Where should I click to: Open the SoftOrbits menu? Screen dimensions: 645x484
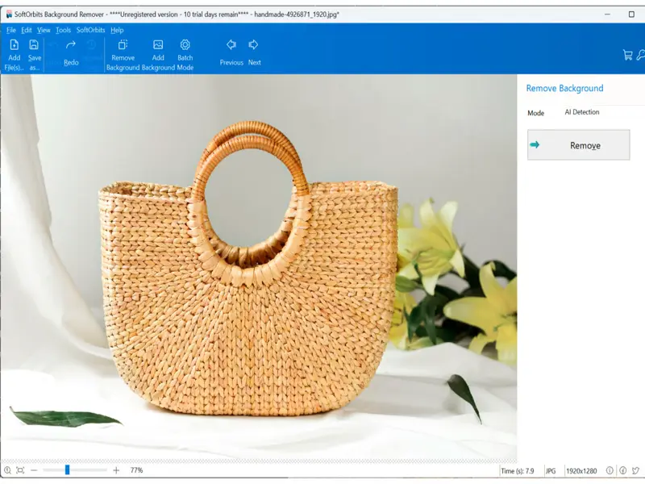90,30
